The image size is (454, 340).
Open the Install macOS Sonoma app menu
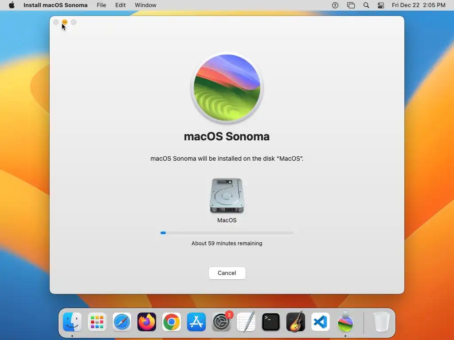coord(55,5)
